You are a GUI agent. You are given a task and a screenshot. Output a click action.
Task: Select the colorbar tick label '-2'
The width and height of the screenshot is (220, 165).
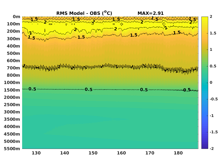tap(212, 149)
